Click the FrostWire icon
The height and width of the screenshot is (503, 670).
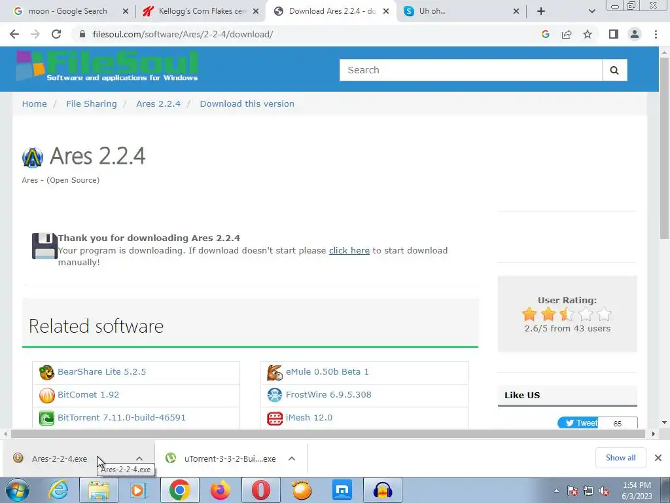point(275,395)
